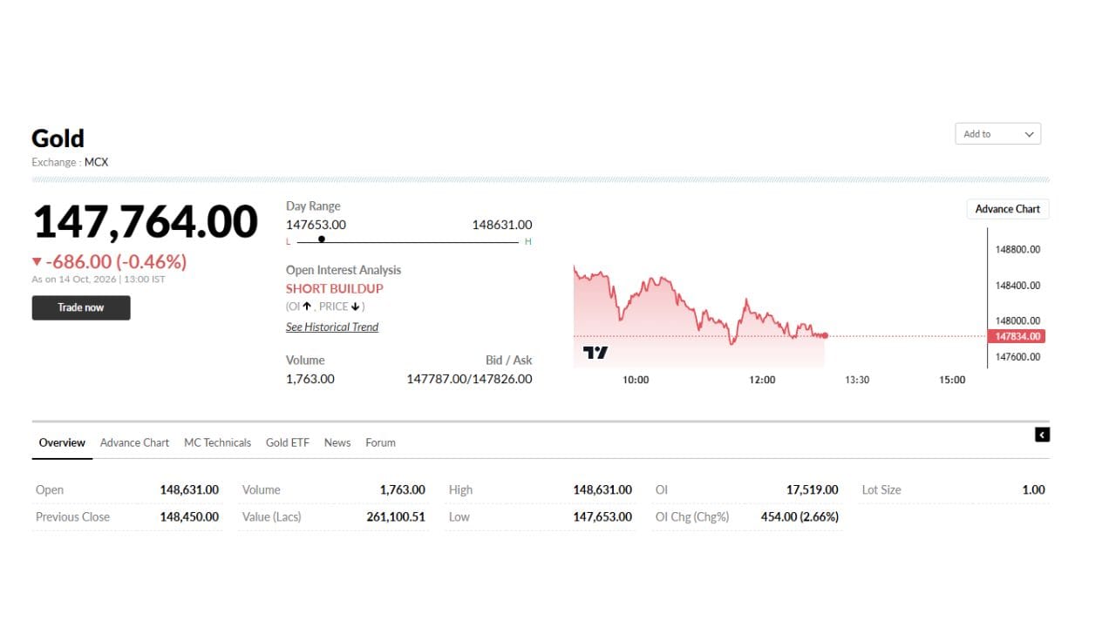The width and height of the screenshot is (1116, 627).
Task: Click the red dot at chart line end
Action: pos(825,335)
